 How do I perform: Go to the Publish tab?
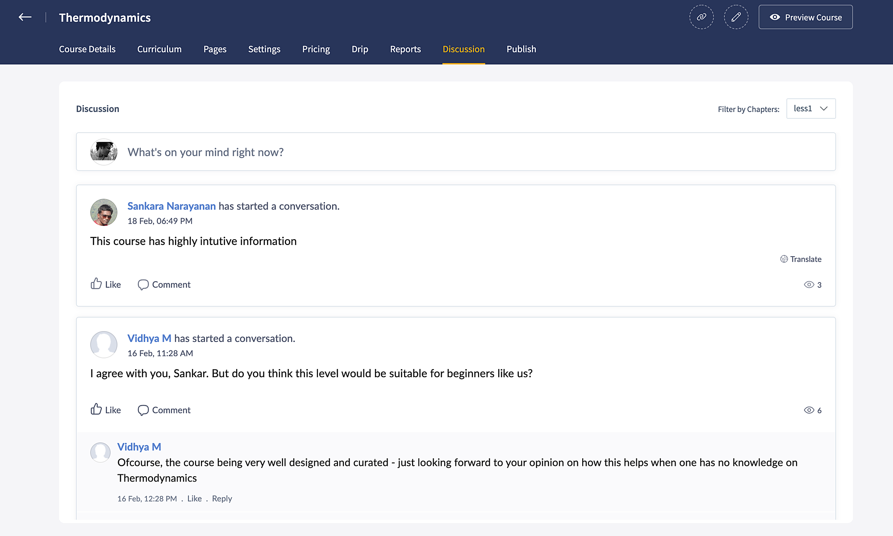point(521,49)
